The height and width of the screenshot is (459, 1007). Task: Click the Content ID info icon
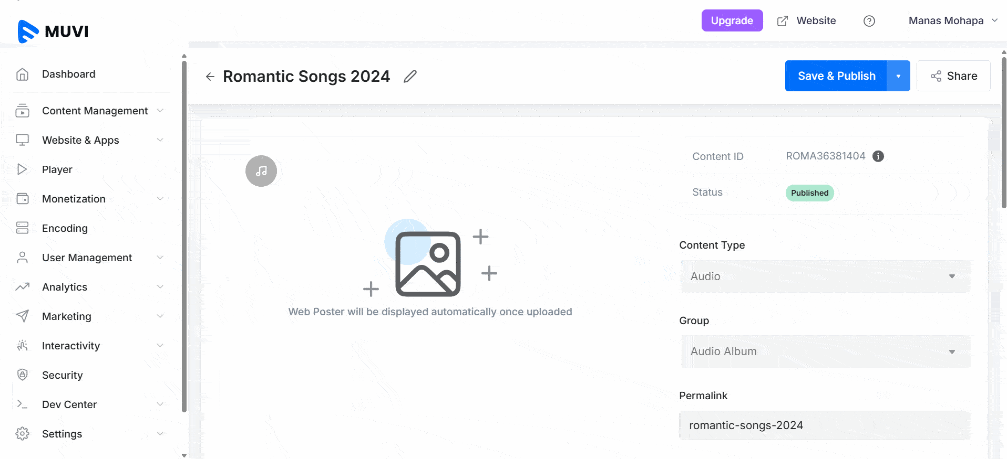[878, 156]
